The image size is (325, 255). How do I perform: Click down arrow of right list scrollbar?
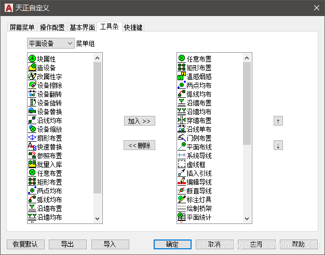pyautogui.click(x=247, y=218)
